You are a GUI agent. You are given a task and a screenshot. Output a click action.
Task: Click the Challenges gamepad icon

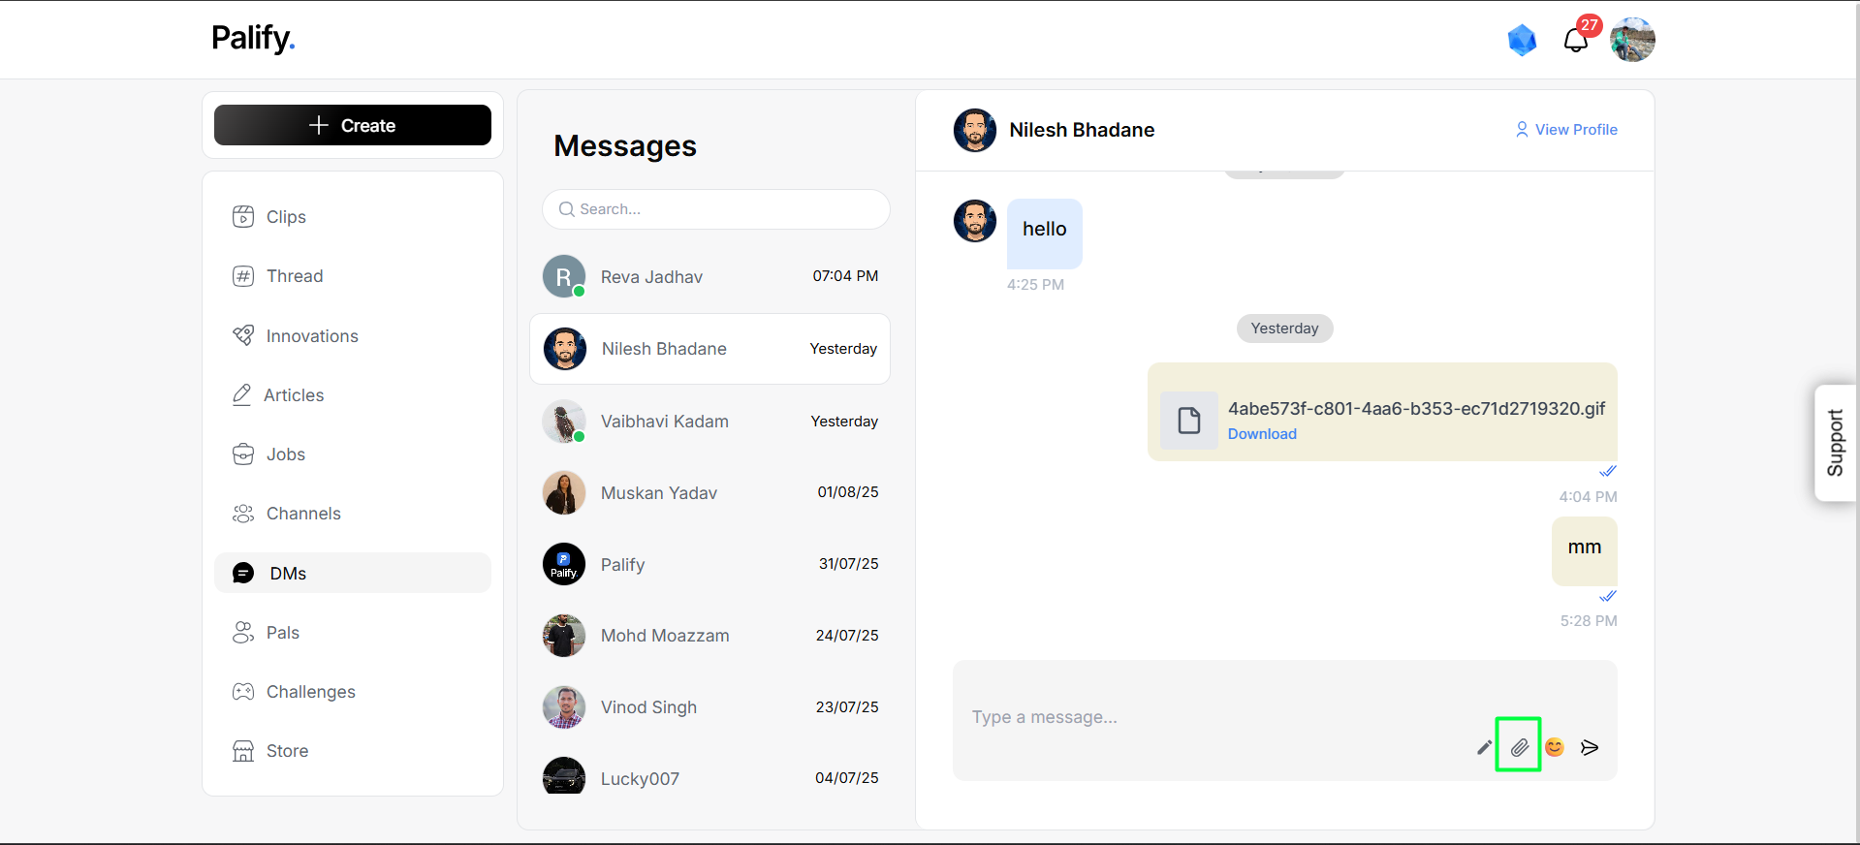coord(243,692)
